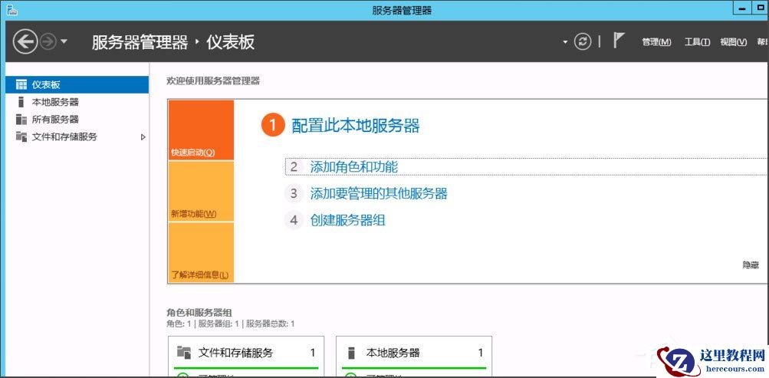This screenshot has width=769, height=378.
Task: Click the 角色: 1 | 服务器组: 1 summary text
Action: click(x=231, y=324)
